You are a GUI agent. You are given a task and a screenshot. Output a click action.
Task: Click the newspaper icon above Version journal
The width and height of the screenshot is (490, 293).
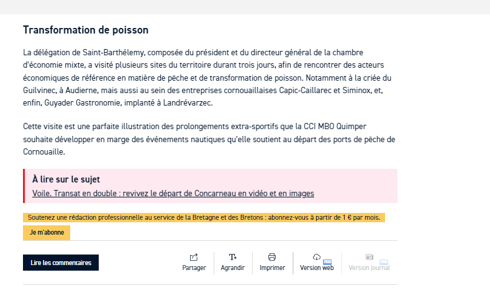point(369,257)
